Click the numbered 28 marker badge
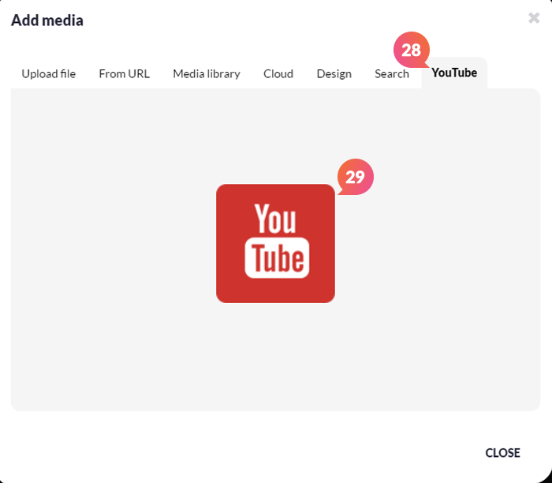 pos(411,50)
